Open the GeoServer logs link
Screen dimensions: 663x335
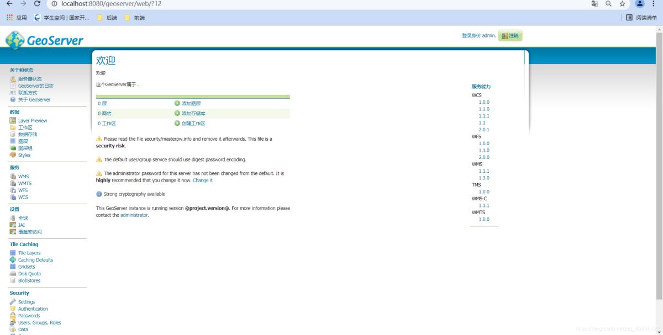tap(36, 86)
